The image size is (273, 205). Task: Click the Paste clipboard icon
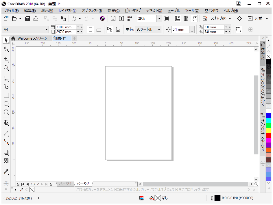(x=63, y=19)
